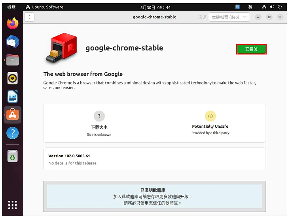
Task: Open the clock showing 09:44
Action: click(x=155, y=7)
